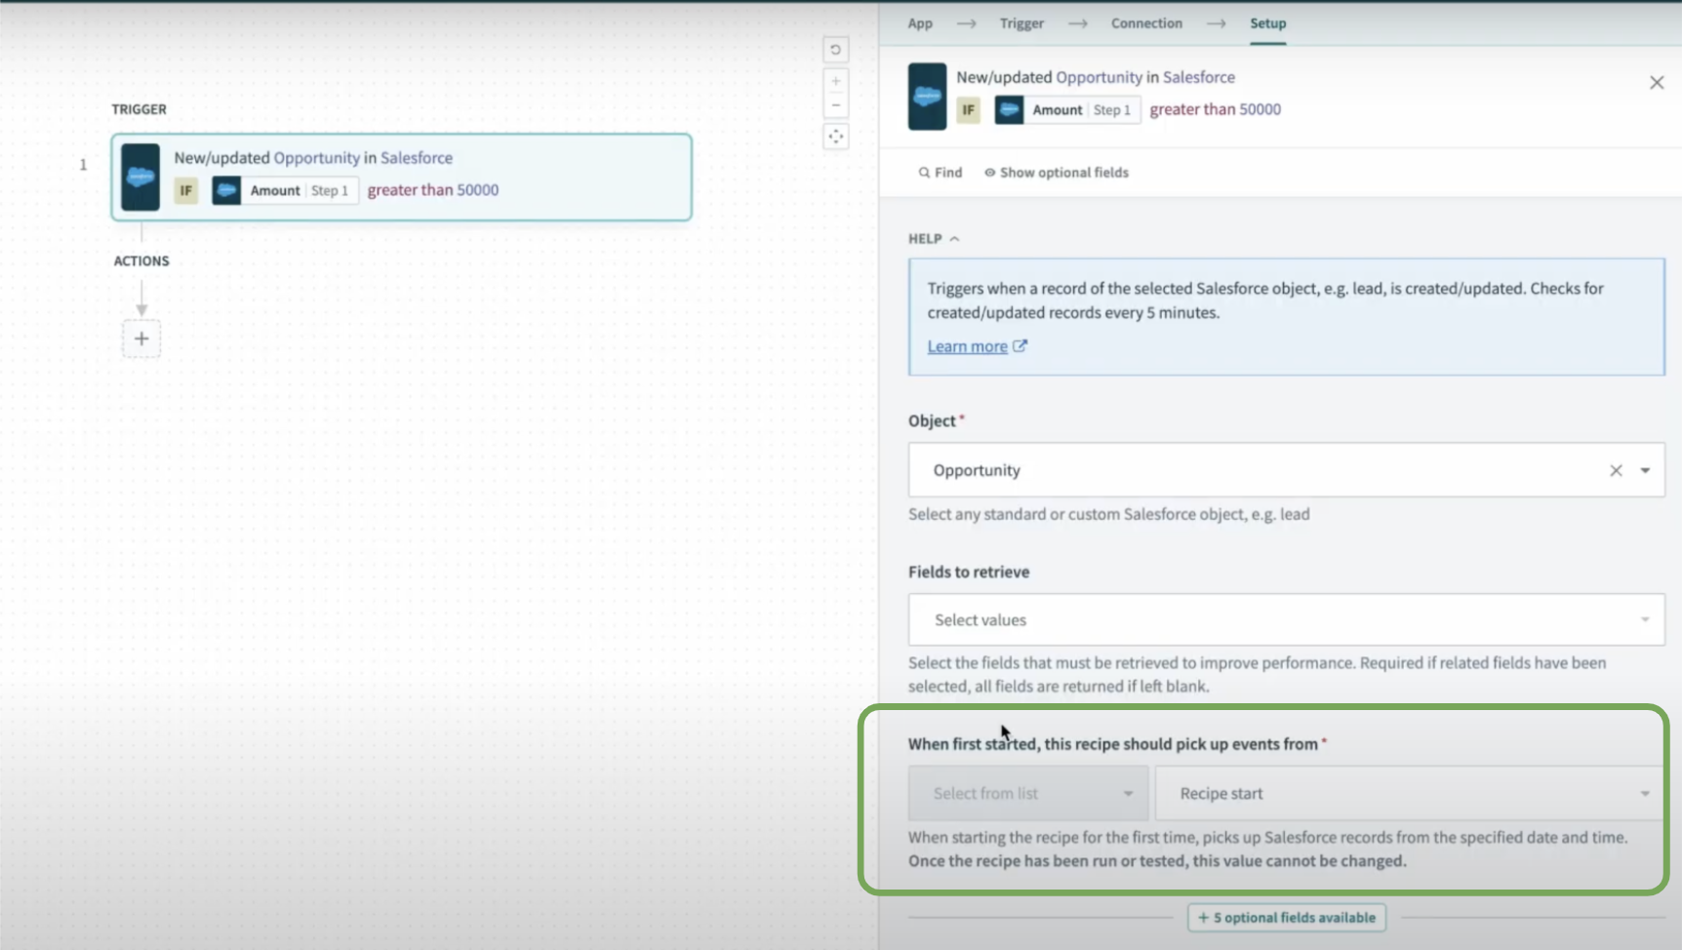Open the Select from list dropdown

click(x=1027, y=794)
